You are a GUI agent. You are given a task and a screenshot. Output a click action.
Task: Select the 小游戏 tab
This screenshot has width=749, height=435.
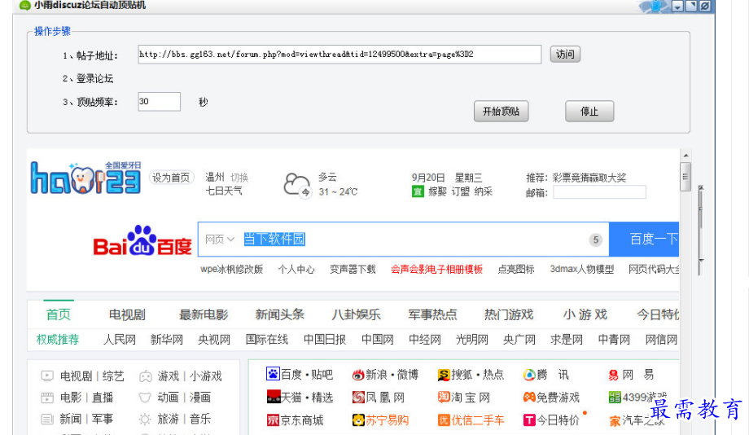tap(585, 314)
